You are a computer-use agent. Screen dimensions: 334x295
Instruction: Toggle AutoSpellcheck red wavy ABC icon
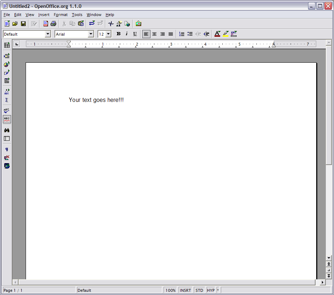7,119
